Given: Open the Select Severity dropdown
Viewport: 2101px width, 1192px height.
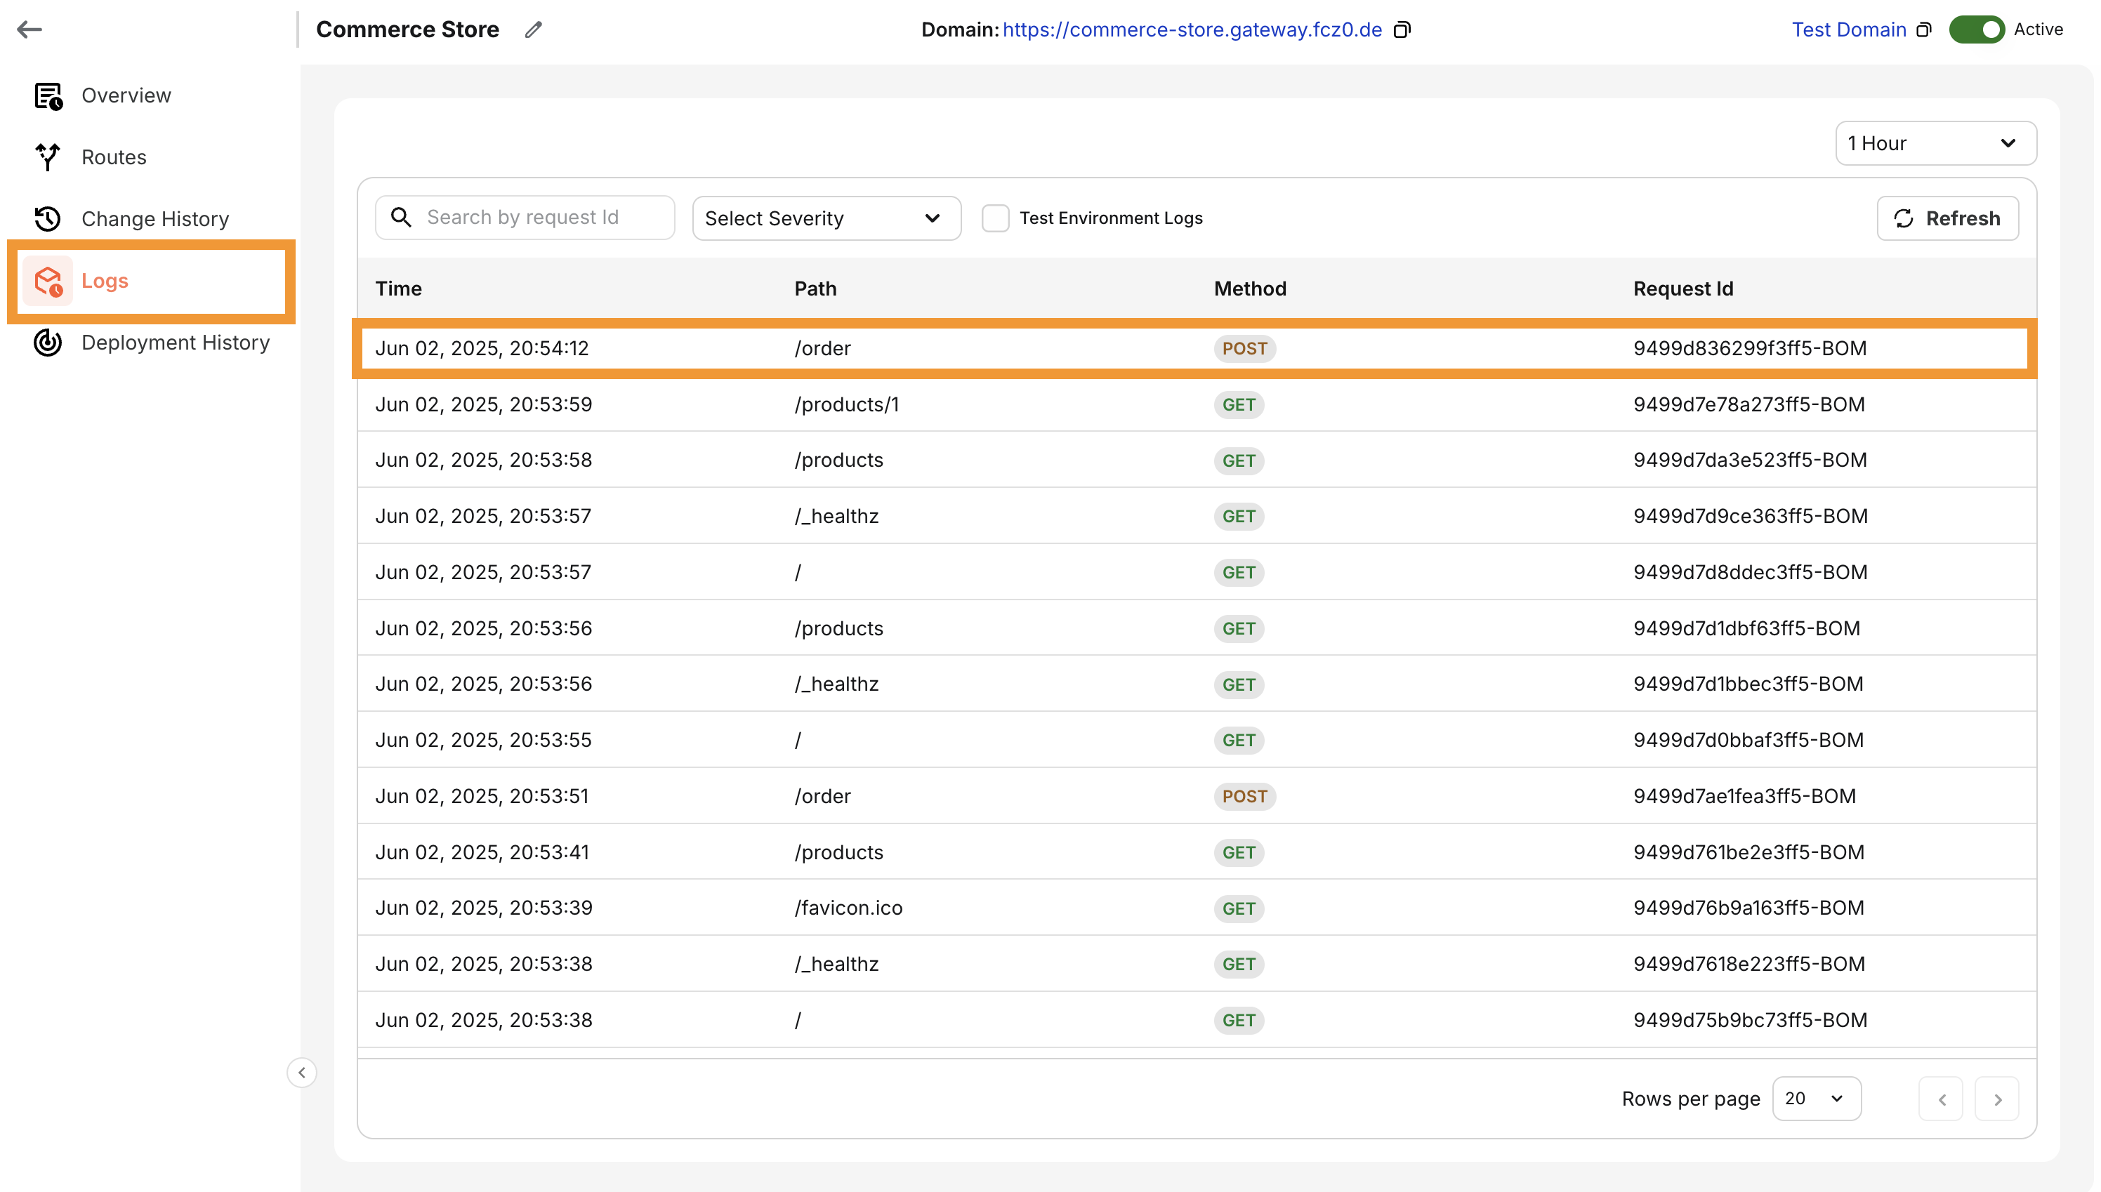Looking at the screenshot, I should tap(826, 218).
